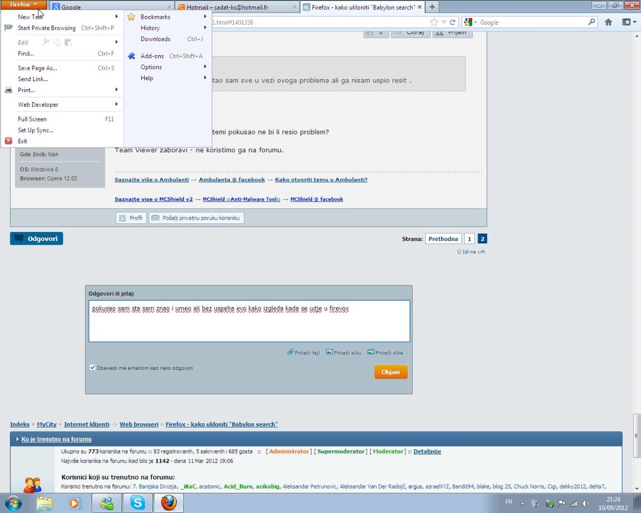Viewport: 641px width, 513px height.
Task: Toggle email notification checkbox
Action: [92, 368]
